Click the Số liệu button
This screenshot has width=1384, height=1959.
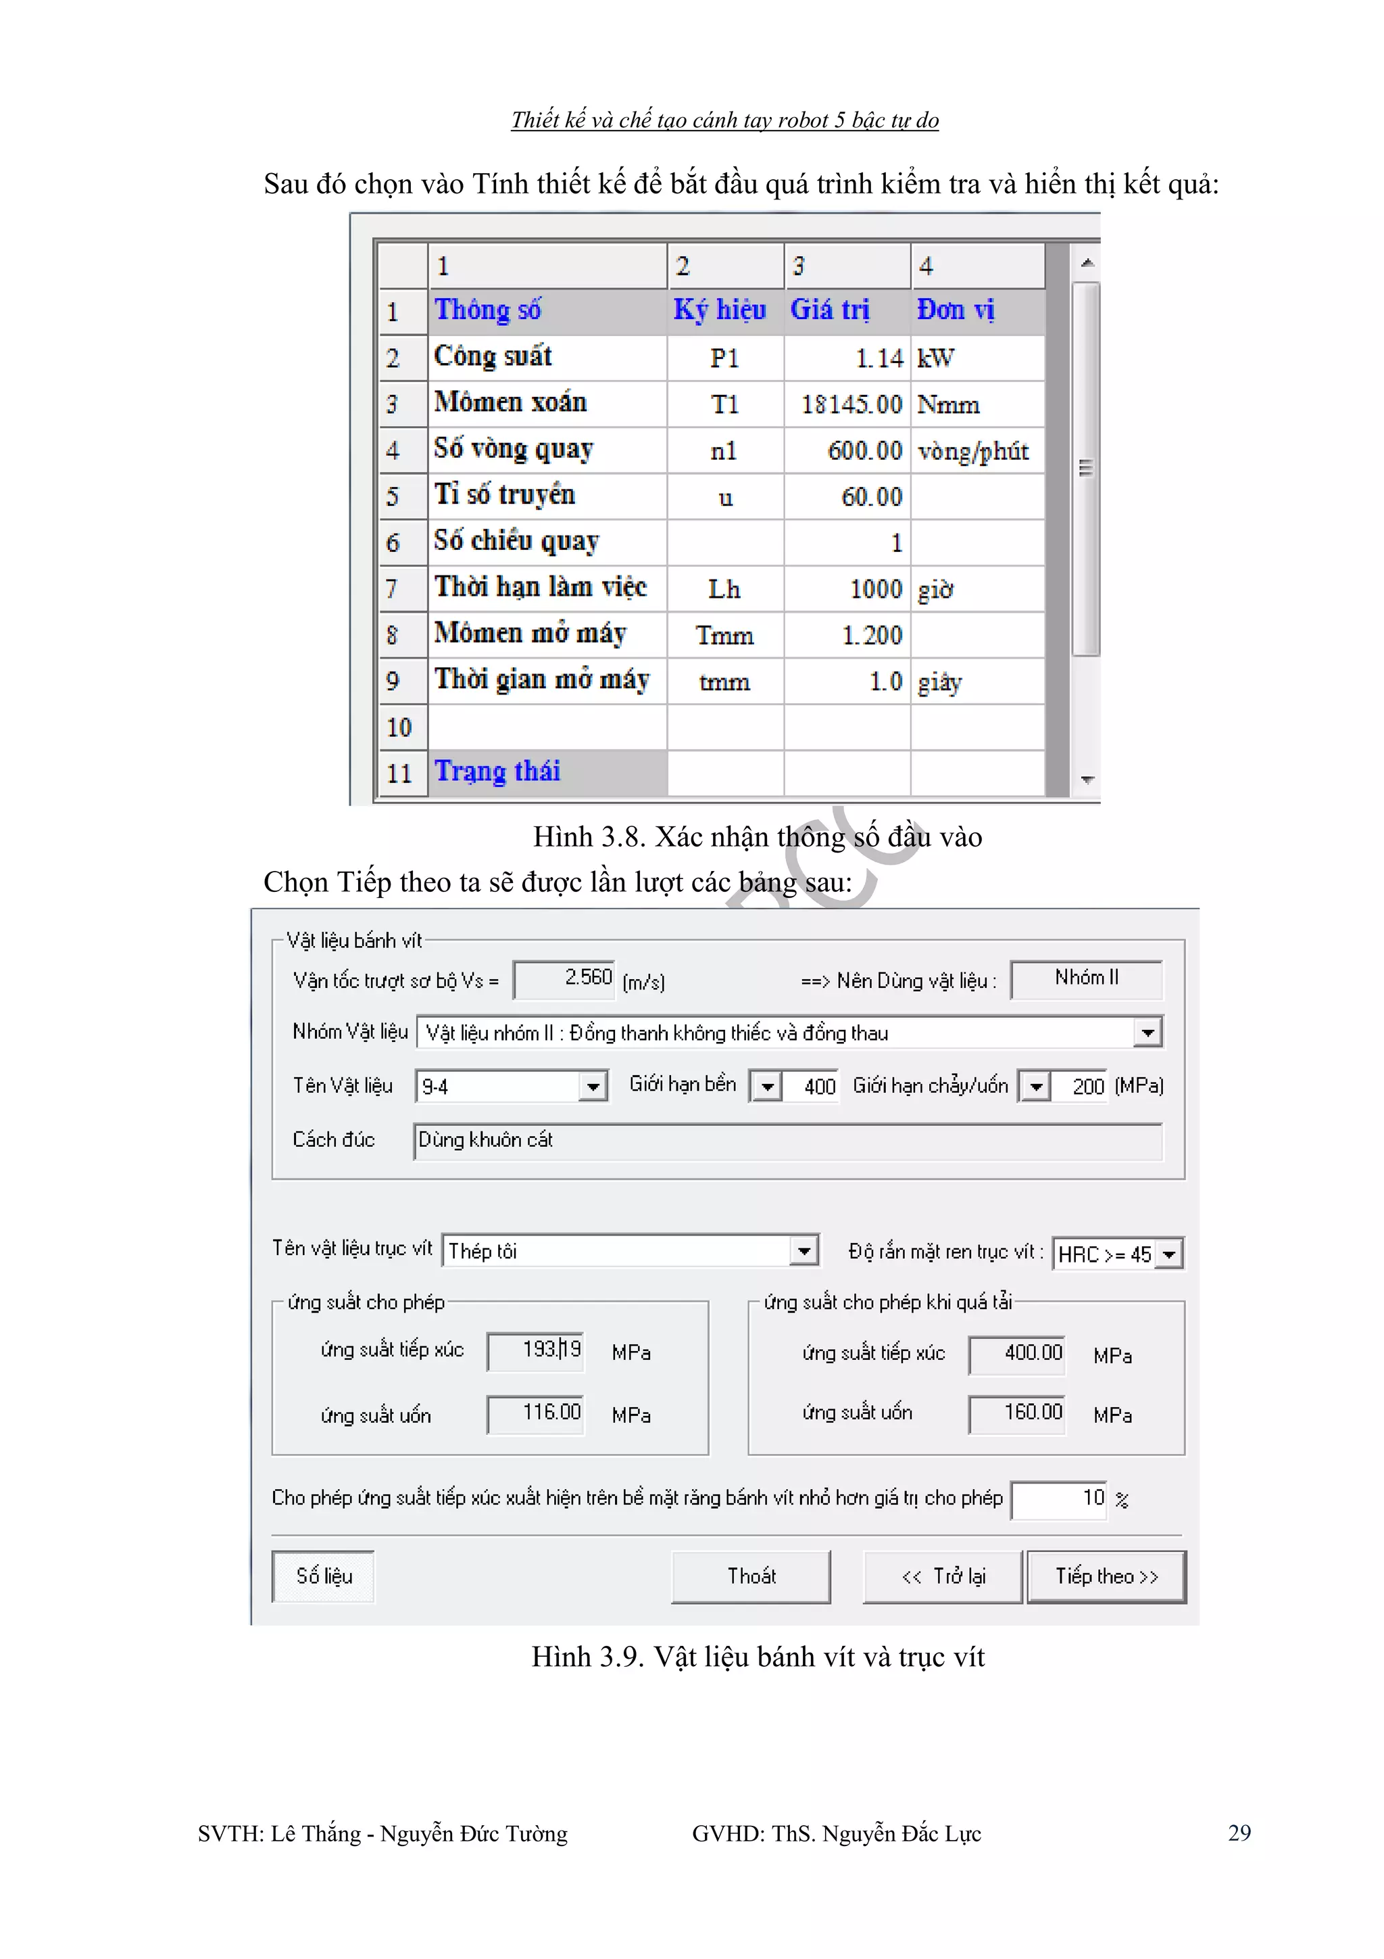[x=323, y=1576]
